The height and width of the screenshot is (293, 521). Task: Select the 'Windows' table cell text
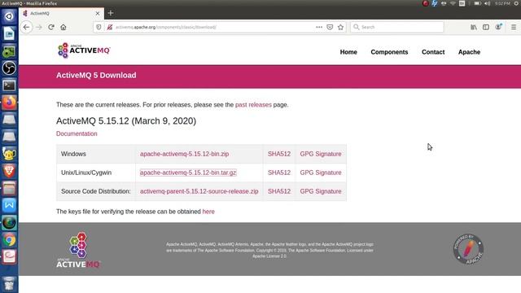(73, 154)
